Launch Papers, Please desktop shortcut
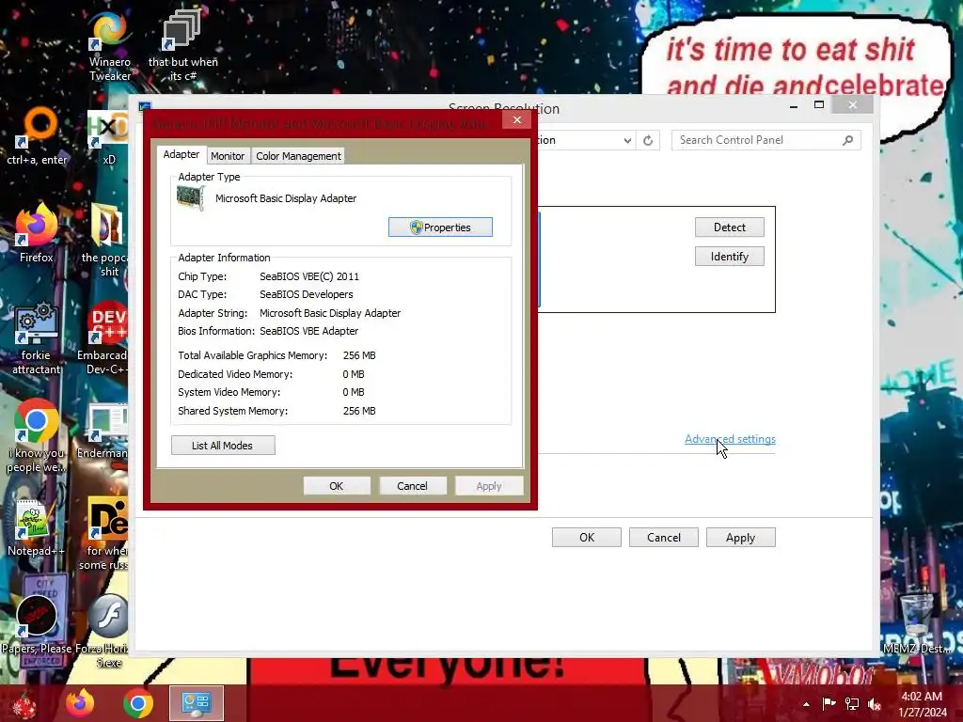 (37, 624)
